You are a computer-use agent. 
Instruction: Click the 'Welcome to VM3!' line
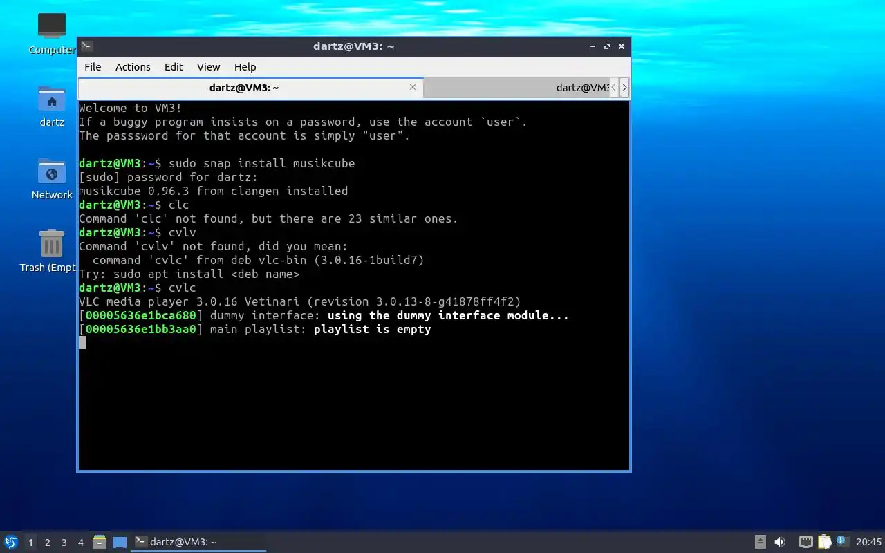tap(131, 108)
